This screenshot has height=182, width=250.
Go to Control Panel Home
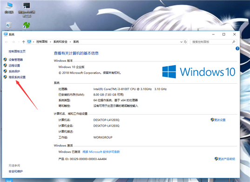click(17, 51)
